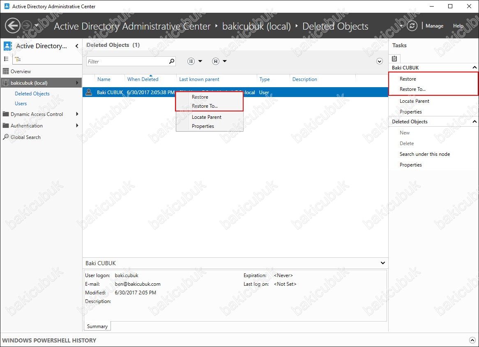The width and height of the screenshot is (479, 347).
Task: Click Locate Parent in Tasks pane
Action: coord(414,101)
